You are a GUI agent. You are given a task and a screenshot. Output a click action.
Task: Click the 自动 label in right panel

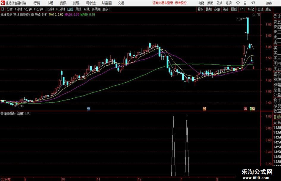(277, 117)
